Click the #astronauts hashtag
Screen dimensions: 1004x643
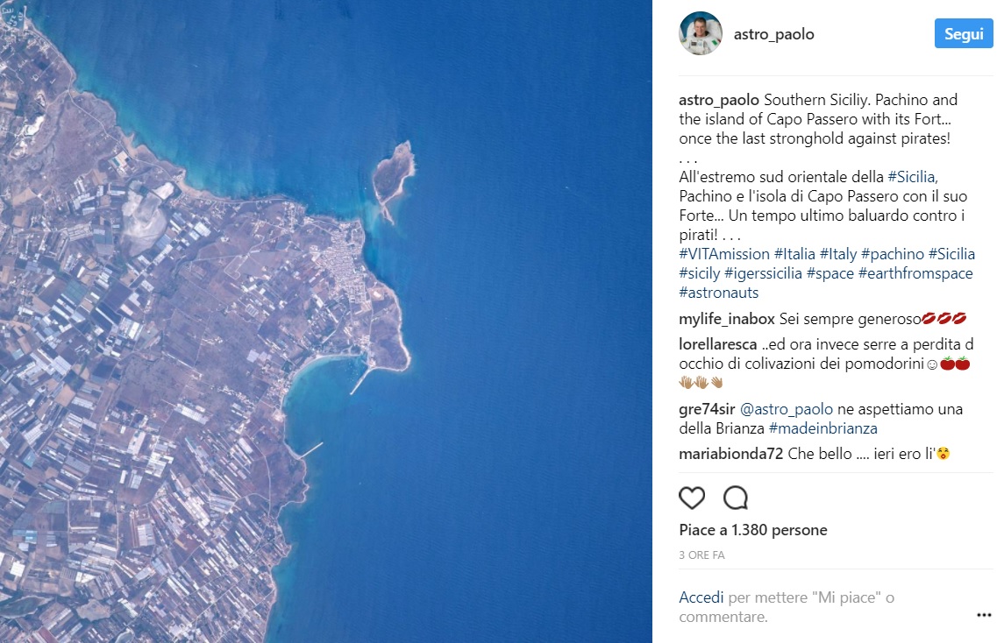tap(718, 293)
